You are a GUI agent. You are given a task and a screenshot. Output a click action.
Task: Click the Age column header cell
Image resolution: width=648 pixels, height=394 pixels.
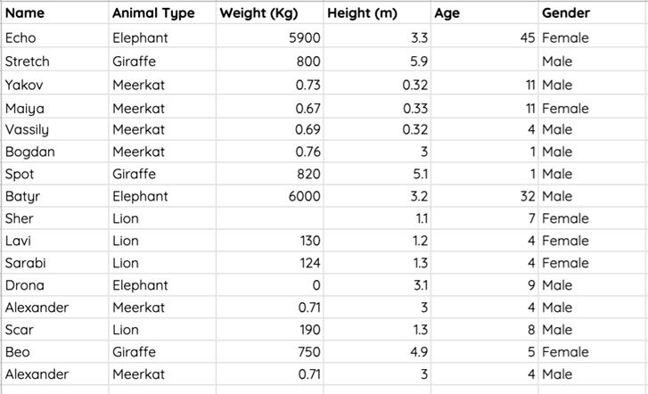(x=484, y=13)
